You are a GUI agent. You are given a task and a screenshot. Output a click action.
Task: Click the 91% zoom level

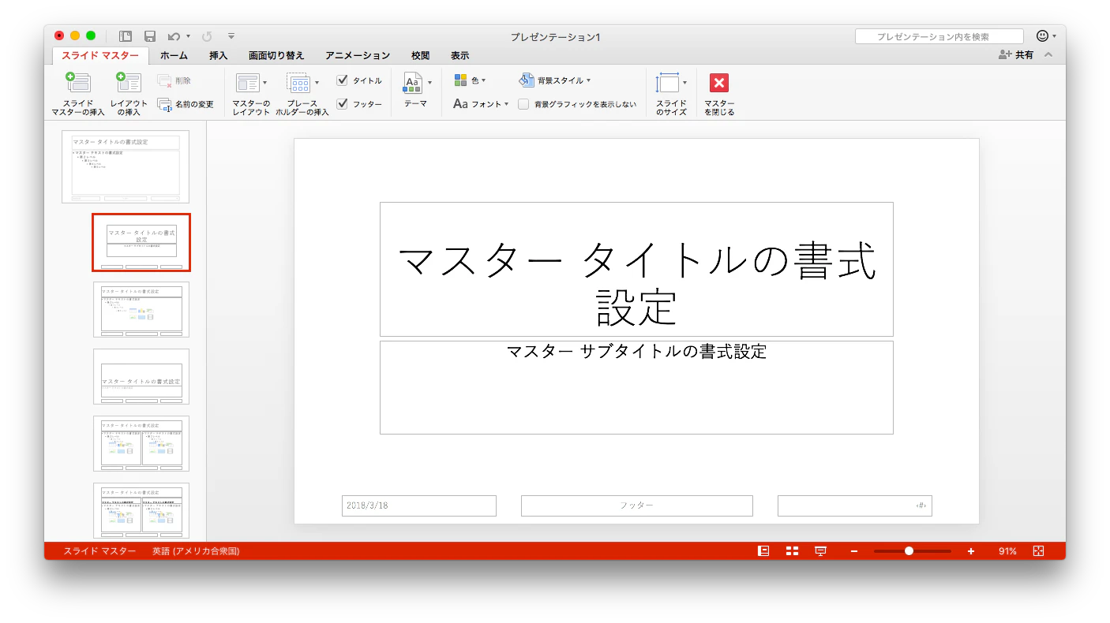pos(1007,551)
